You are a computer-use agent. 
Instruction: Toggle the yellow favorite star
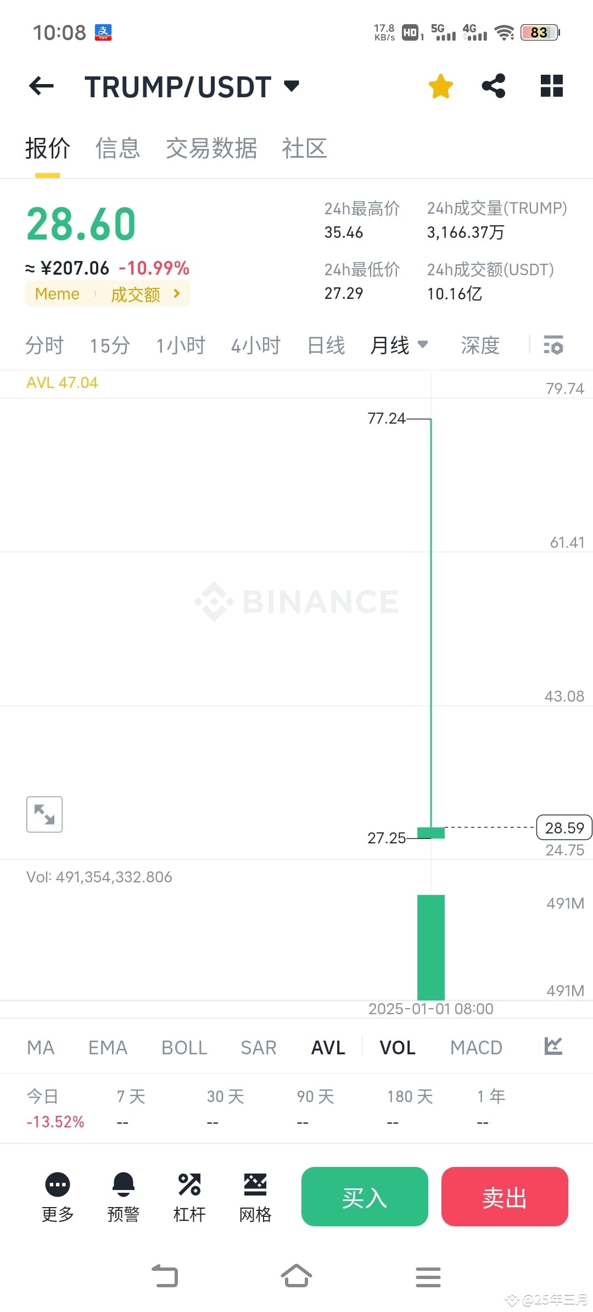click(440, 87)
